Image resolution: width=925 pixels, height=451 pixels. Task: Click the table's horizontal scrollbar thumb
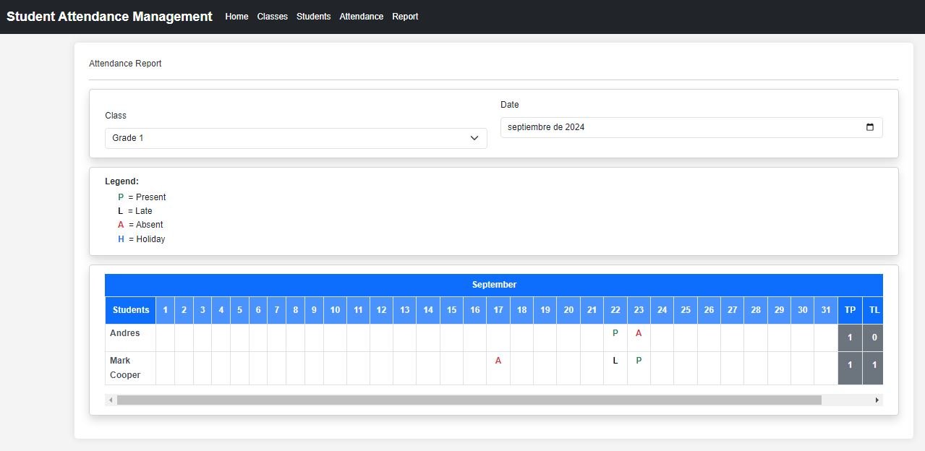(x=469, y=400)
